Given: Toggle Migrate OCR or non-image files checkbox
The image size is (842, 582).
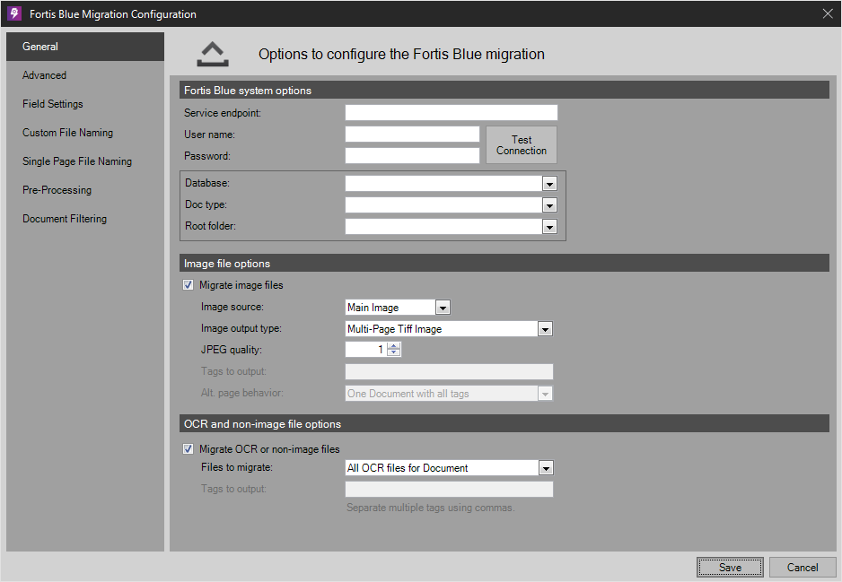Looking at the screenshot, I should tap(188, 449).
